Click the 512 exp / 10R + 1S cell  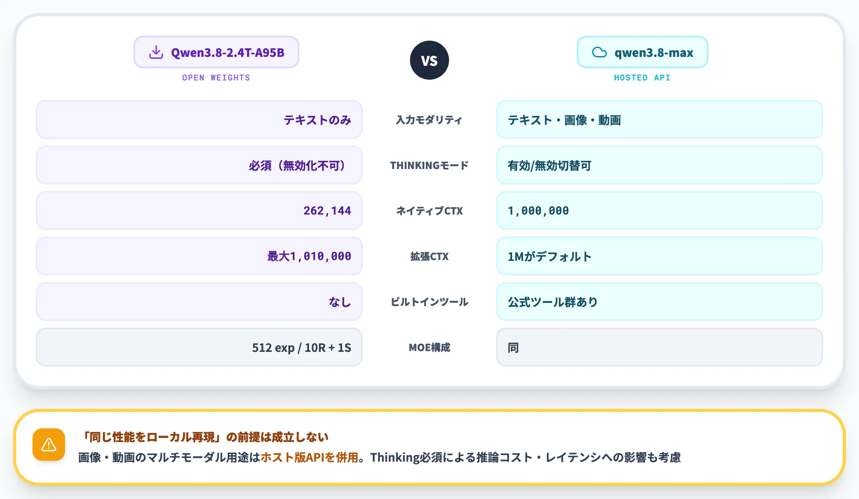click(x=199, y=347)
